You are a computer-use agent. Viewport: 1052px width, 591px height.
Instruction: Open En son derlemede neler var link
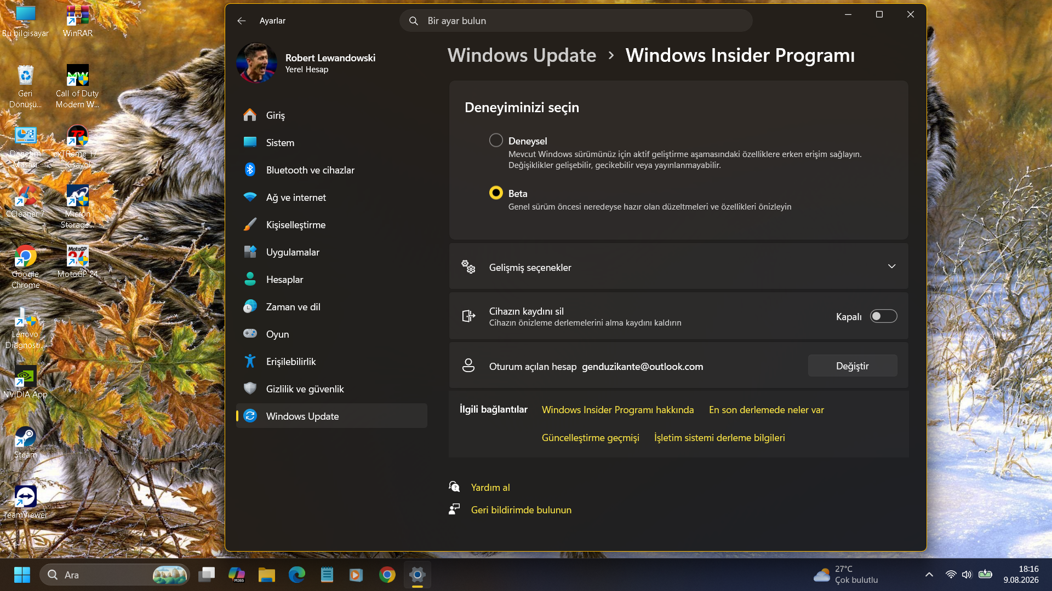tap(766, 410)
